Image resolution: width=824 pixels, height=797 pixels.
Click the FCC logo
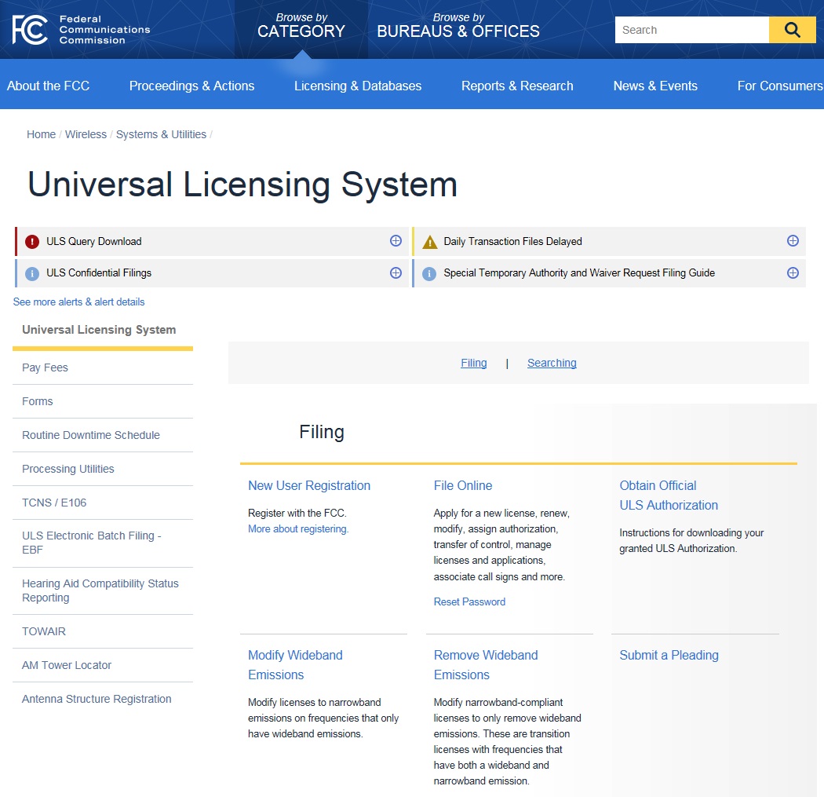[81, 29]
